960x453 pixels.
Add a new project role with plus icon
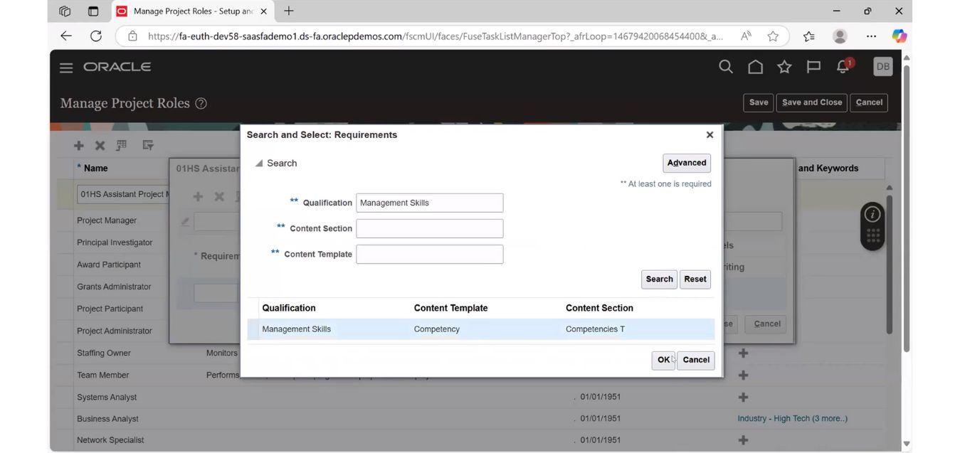coord(78,145)
